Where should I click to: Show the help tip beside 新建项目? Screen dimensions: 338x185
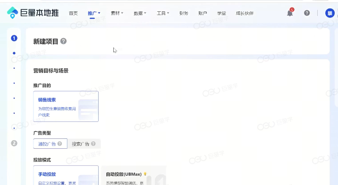[63, 41]
